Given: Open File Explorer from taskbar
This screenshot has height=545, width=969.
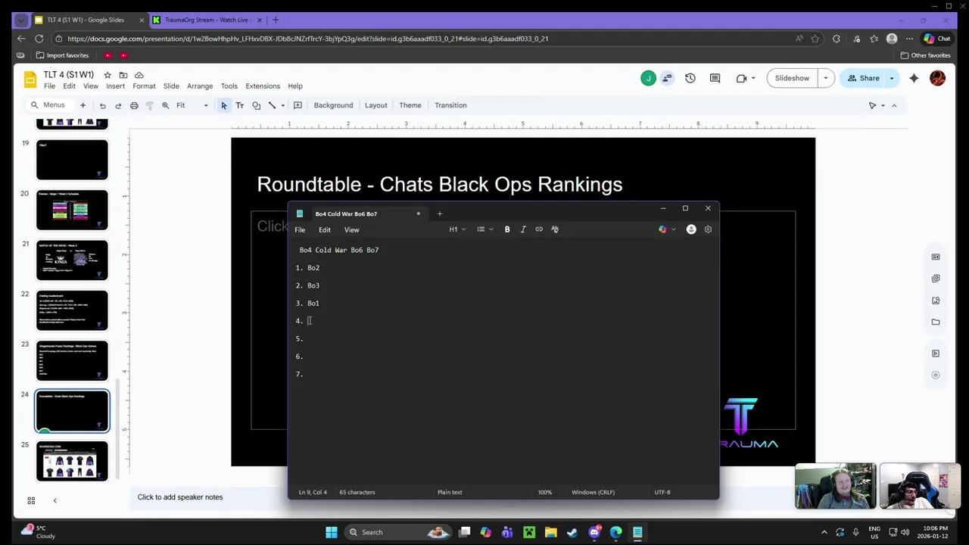Looking at the screenshot, I should click(x=550, y=532).
